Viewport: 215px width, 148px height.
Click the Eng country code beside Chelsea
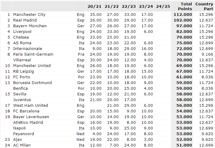coord(81,37)
